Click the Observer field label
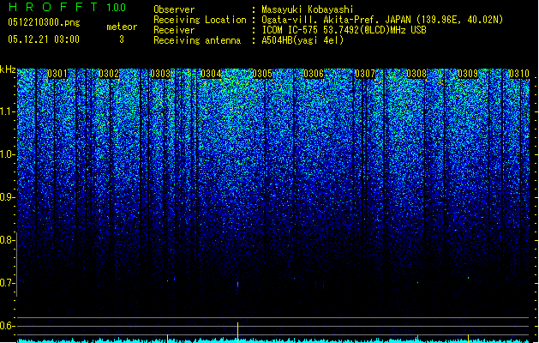 tap(174, 9)
